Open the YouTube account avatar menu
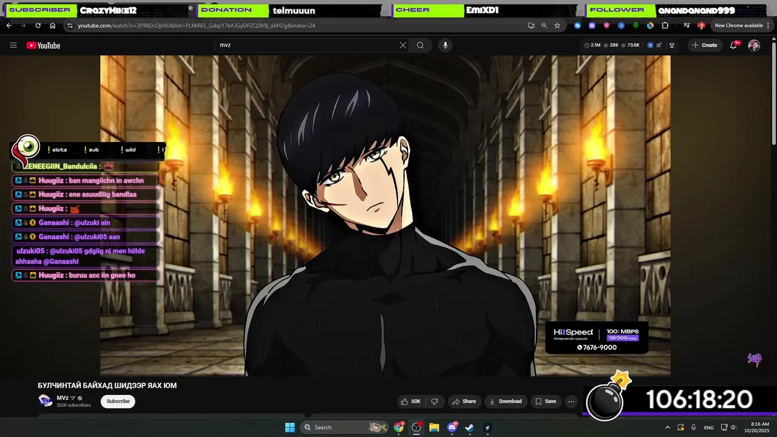Viewport: 777px width, 437px height. (x=754, y=46)
